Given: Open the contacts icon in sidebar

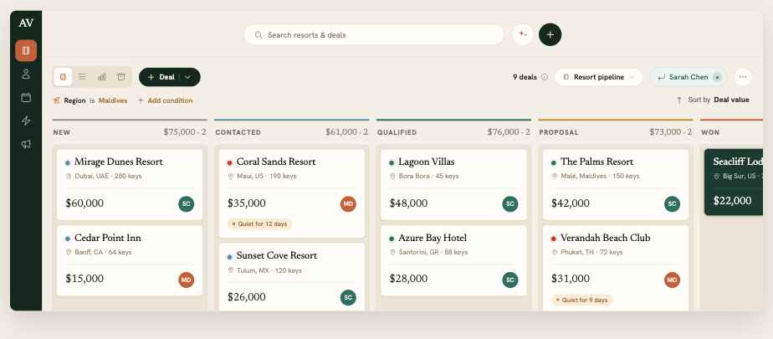Looking at the screenshot, I should pos(26,74).
